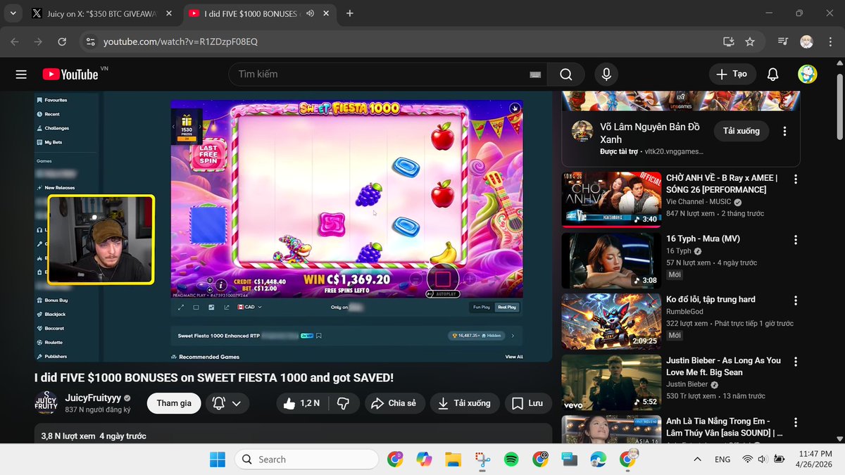Open the RumbleGod channel link
Screen dimensions: 845x475
686,311
